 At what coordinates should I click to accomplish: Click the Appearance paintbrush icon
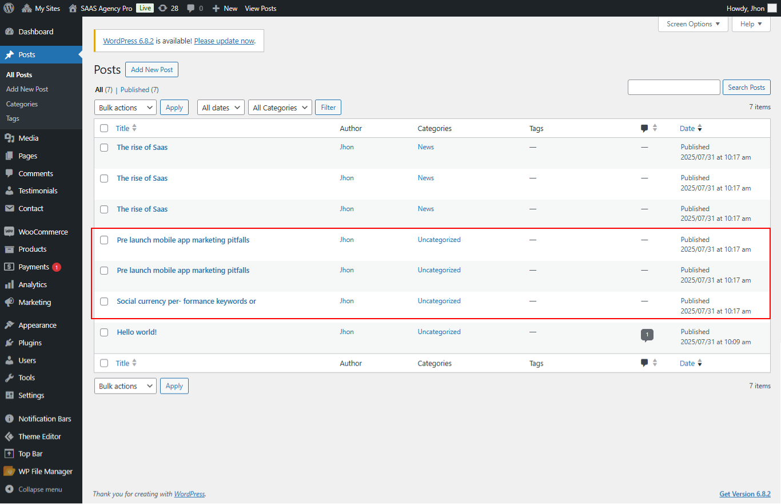[9, 325]
